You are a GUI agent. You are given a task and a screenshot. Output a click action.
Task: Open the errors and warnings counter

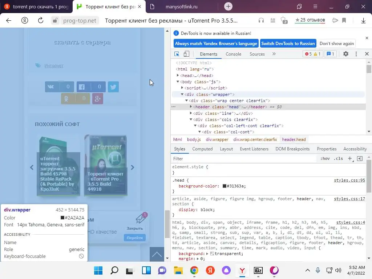pos(313,54)
